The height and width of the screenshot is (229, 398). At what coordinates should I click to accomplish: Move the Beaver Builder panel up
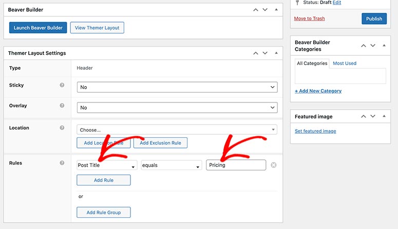pos(255,10)
